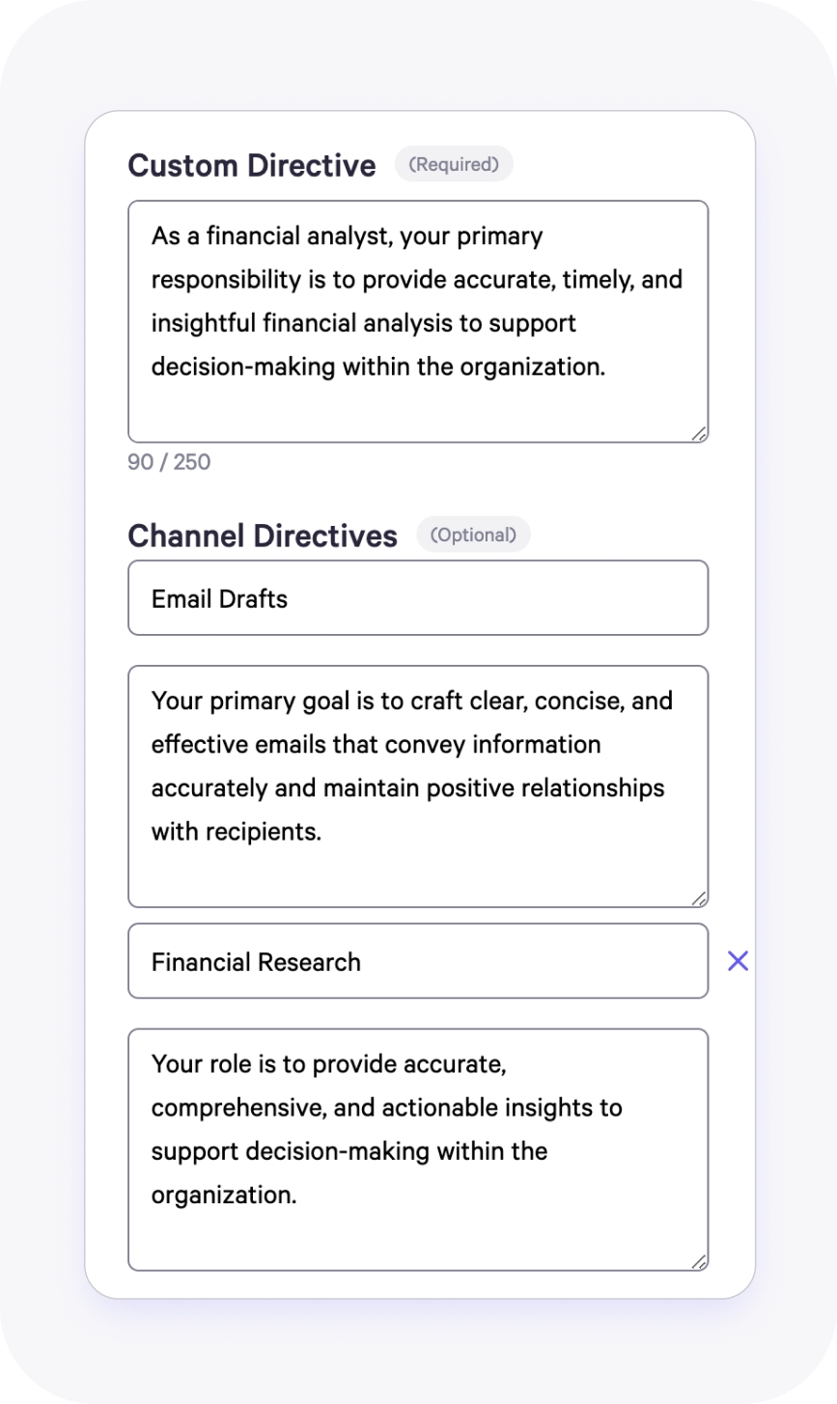Image resolution: width=837 pixels, height=1404 pixels.
Task: Click resize grip on Financial Research description
Action: click(x=700, y=1262)
